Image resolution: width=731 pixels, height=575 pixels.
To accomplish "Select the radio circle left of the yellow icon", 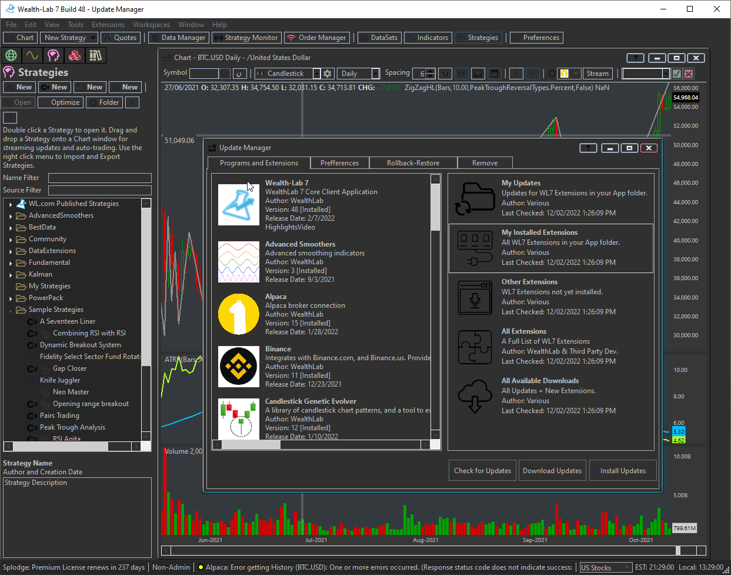I will point(552,74).
